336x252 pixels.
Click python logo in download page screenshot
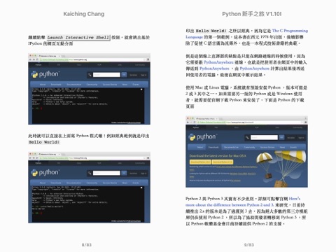pos(202,137)
